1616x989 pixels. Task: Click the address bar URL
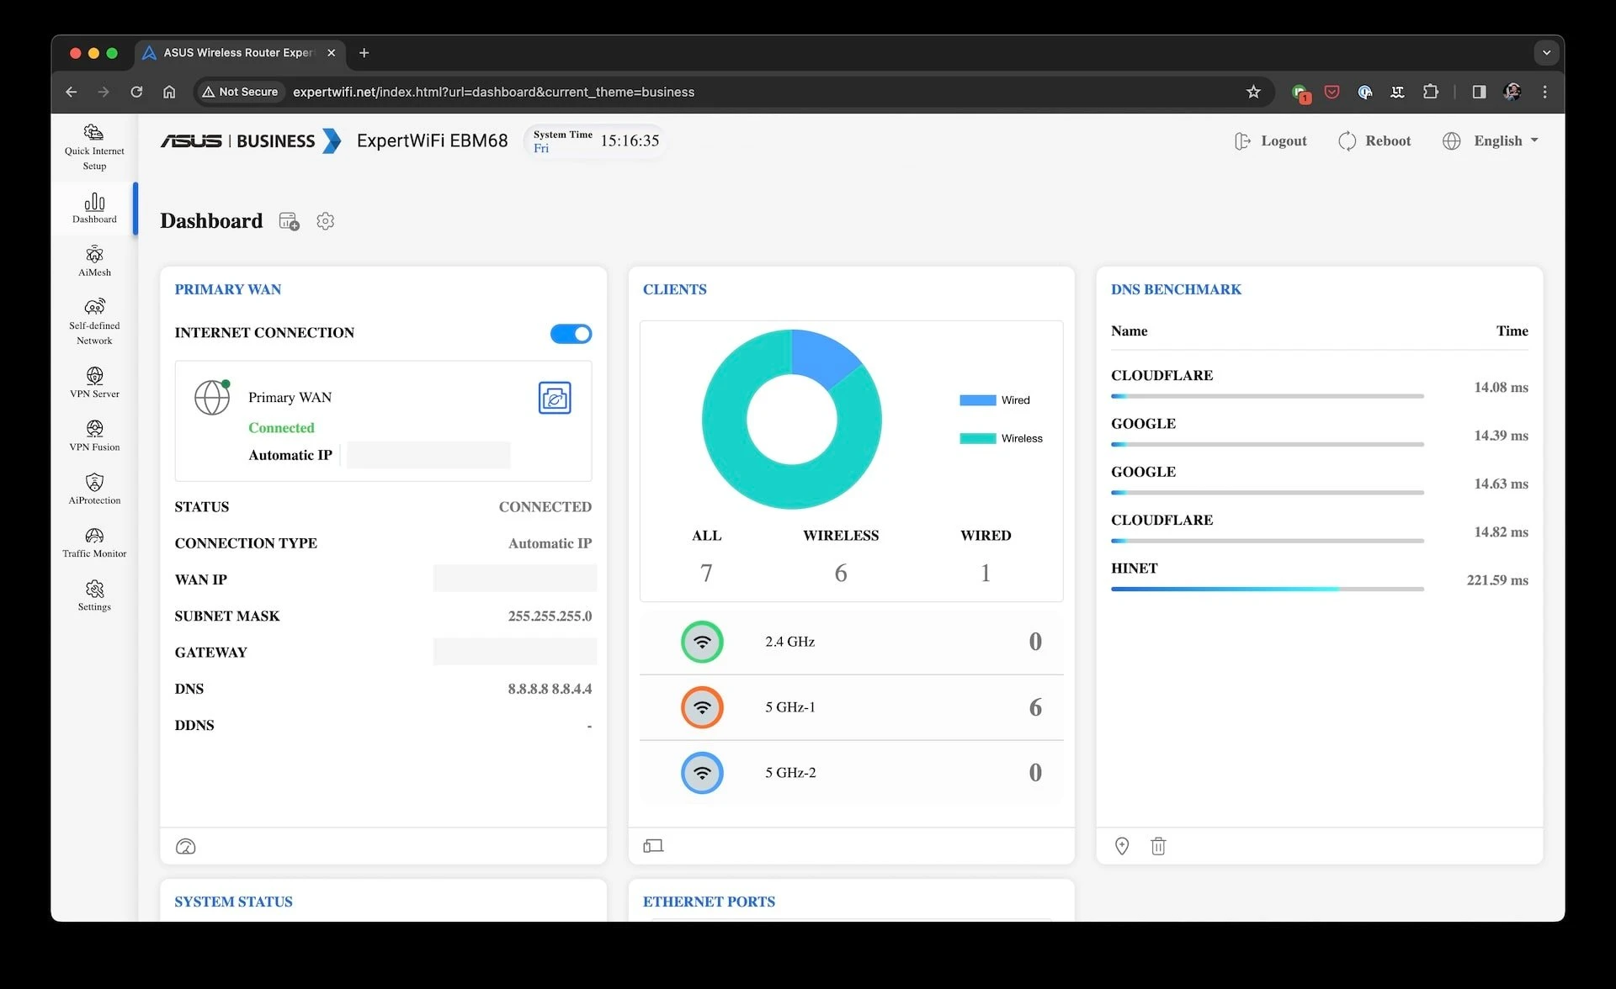pos(493,92)
